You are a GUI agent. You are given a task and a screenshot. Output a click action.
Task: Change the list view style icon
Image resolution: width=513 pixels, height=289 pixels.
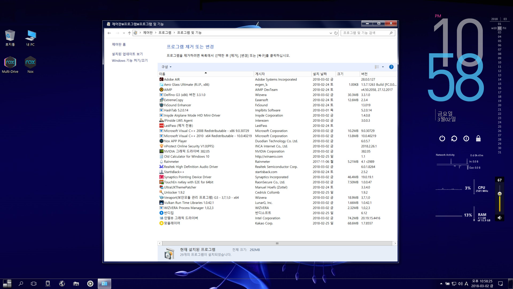click(x=377, y=67)
